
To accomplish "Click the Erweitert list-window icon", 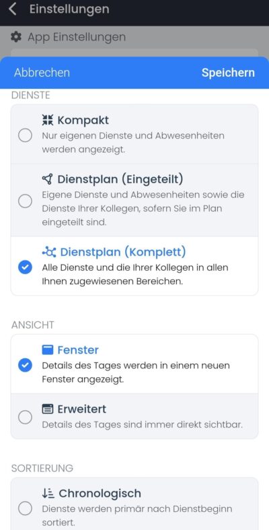I will pos(48,409).
